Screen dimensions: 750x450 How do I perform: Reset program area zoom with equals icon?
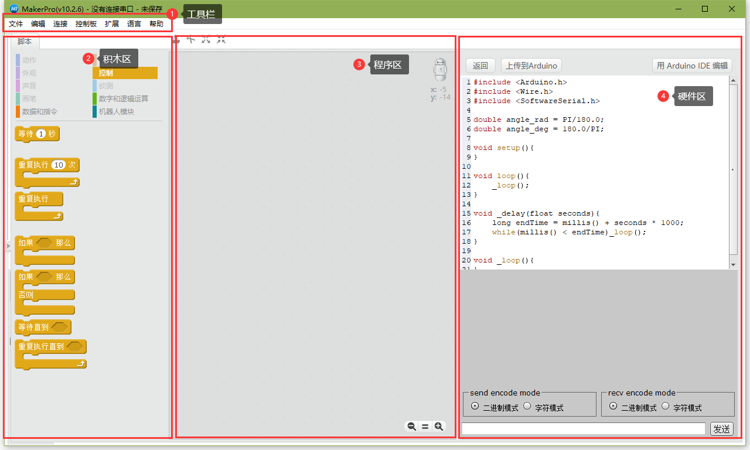[425, 426]
